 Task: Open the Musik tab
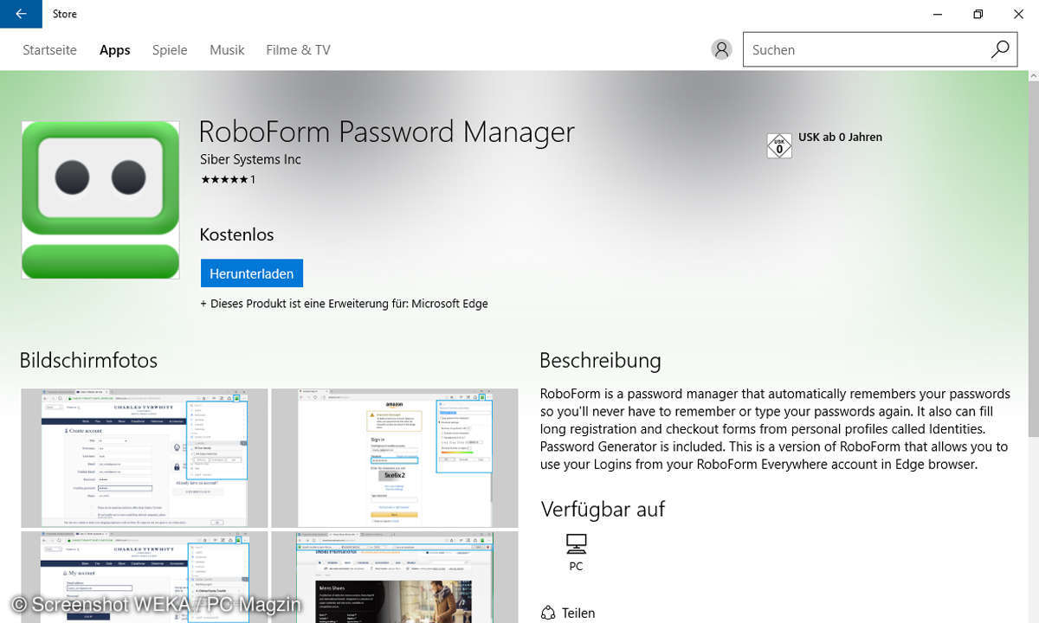pos(227,50)
